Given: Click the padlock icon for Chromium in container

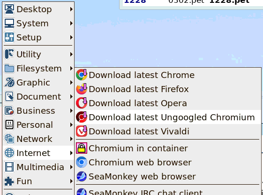Looking at the screenshot, I should 82,148.
